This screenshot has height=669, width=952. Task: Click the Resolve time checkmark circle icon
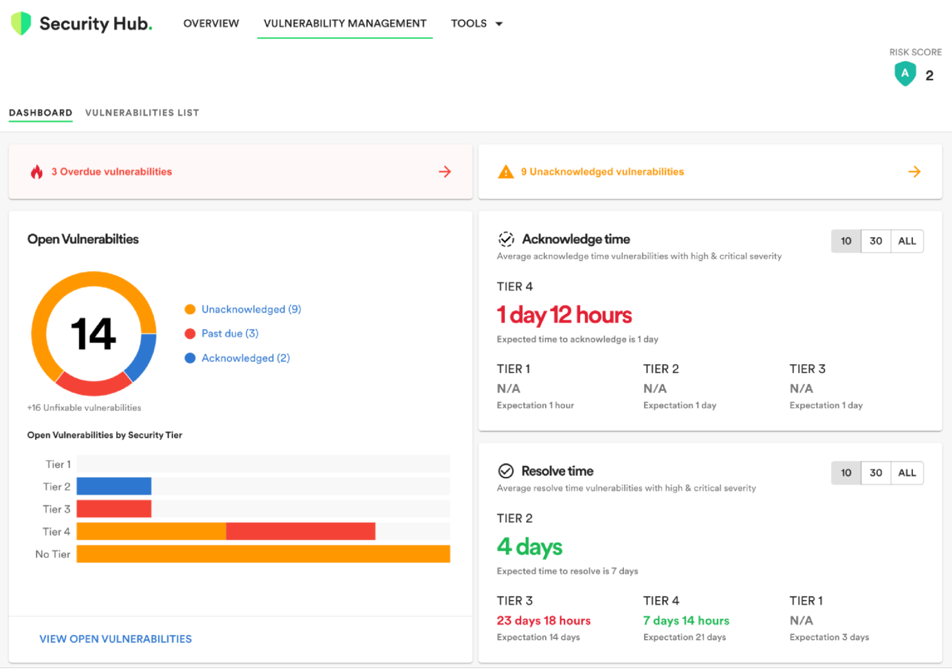[506, 471]
